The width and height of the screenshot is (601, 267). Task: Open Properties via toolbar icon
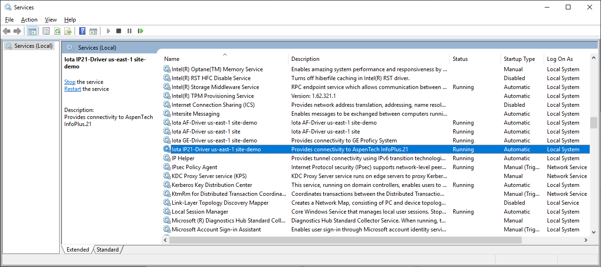(46, 31)
